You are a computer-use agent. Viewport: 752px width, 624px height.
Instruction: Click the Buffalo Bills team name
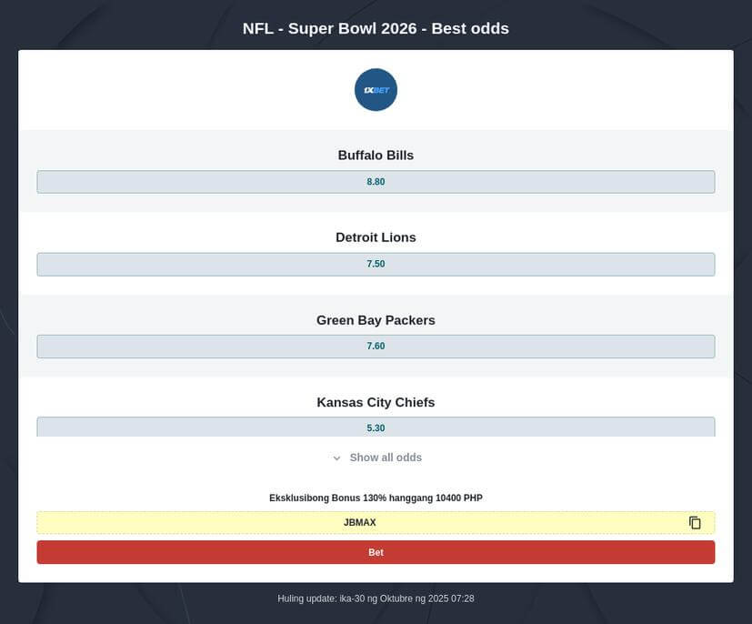point(376,155)
